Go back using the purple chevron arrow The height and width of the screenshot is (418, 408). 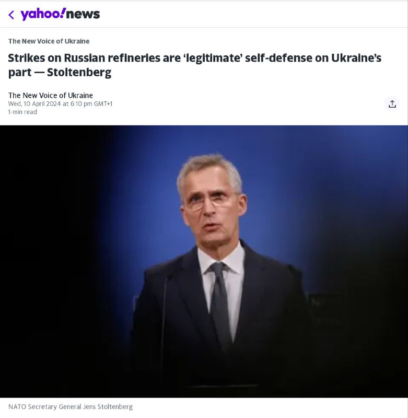(11, 15)
